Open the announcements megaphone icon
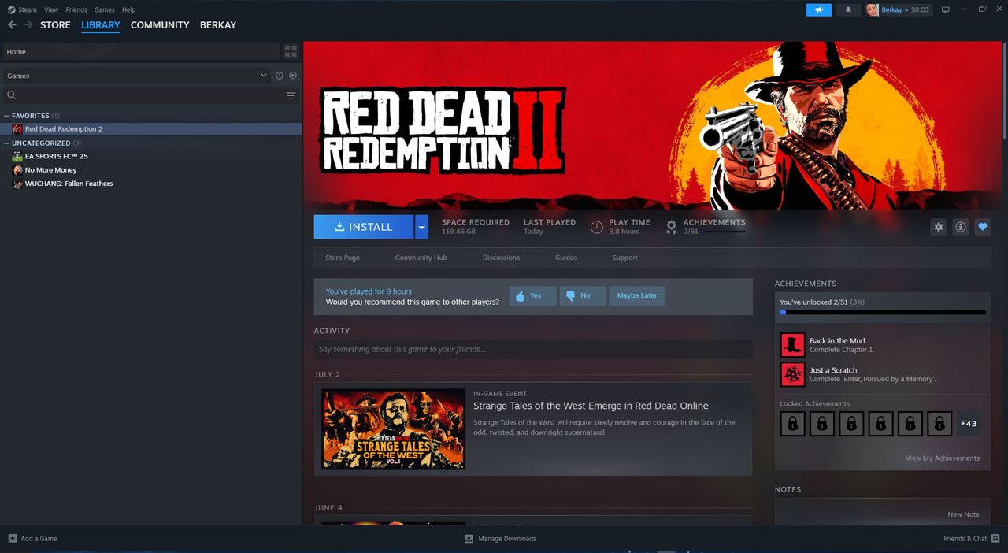Image resolution: width=1008 pixels, height=553 pixels. point(819,9)
